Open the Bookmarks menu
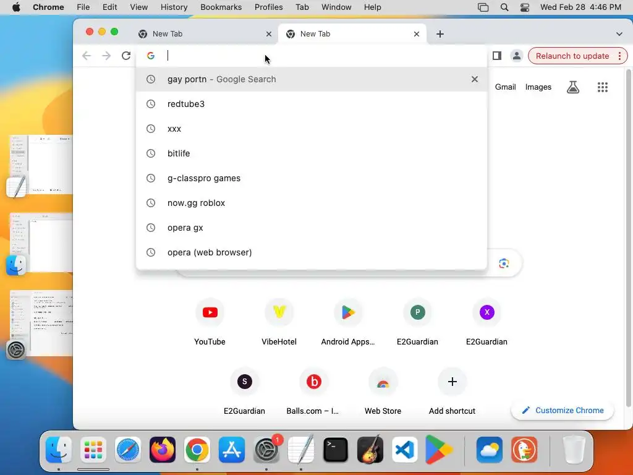Image resolution: width=633 pixels, height=475 pixels. pos(221,7)
